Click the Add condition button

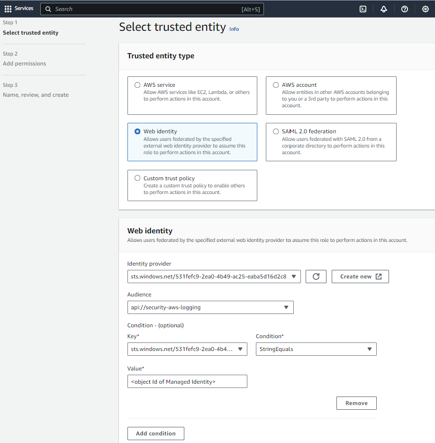155,434
